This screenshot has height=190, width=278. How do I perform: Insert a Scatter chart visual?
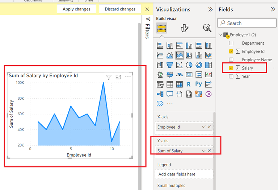coord(180,65)
